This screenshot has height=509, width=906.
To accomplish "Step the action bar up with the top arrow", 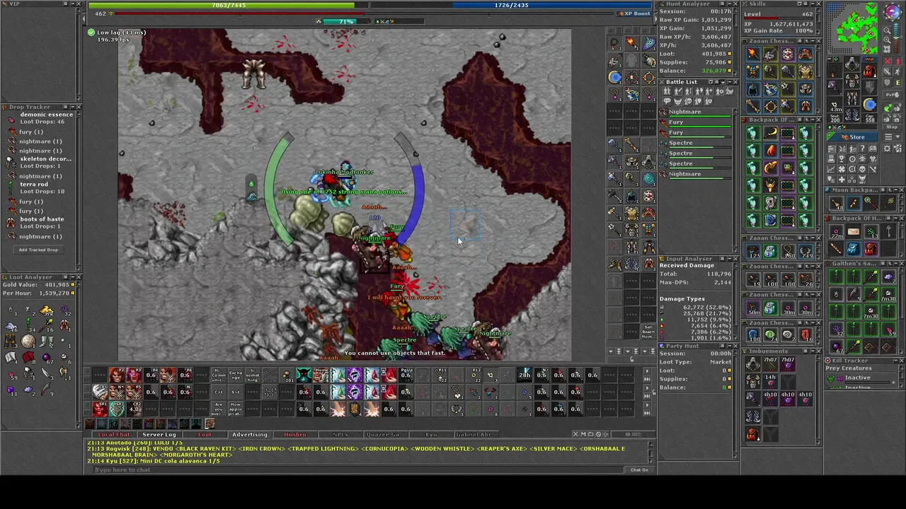I will click(647, 370).
